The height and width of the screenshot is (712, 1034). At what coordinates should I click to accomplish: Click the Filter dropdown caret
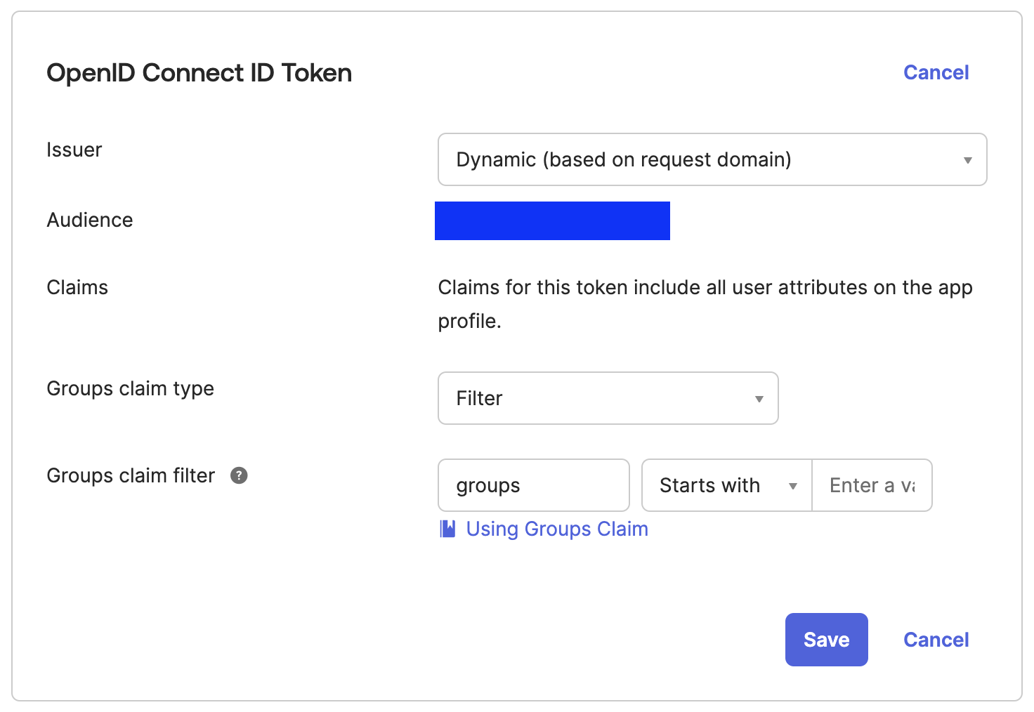[759, 399]
